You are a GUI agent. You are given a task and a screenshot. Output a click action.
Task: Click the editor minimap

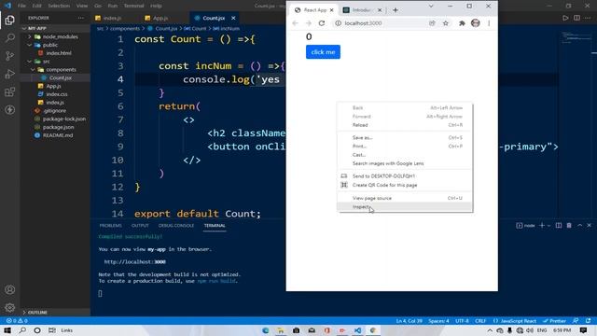click(576, 38)
